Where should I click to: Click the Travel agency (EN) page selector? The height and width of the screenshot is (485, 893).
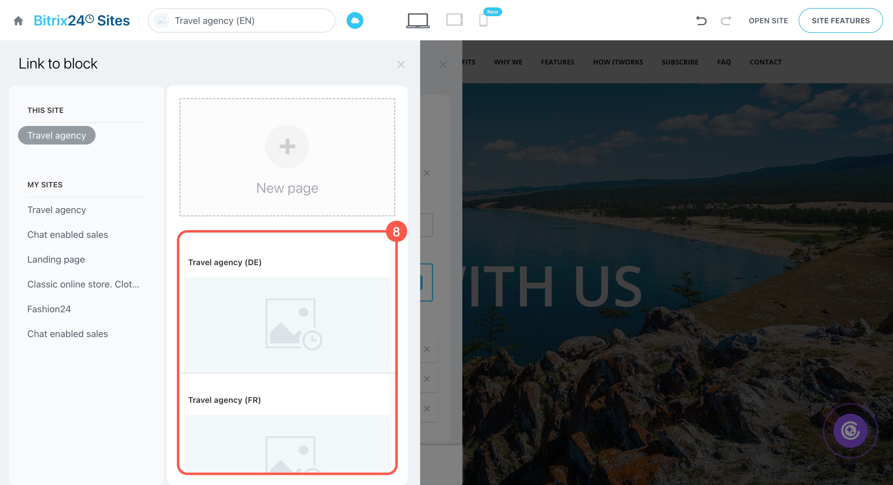coord(242,20)
